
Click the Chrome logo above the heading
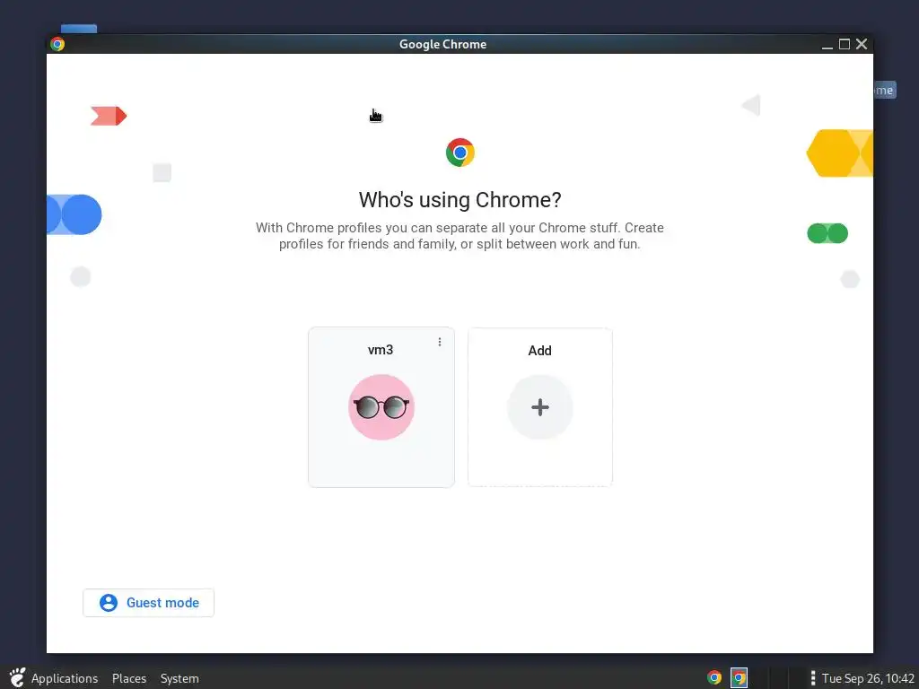point(460,153)
